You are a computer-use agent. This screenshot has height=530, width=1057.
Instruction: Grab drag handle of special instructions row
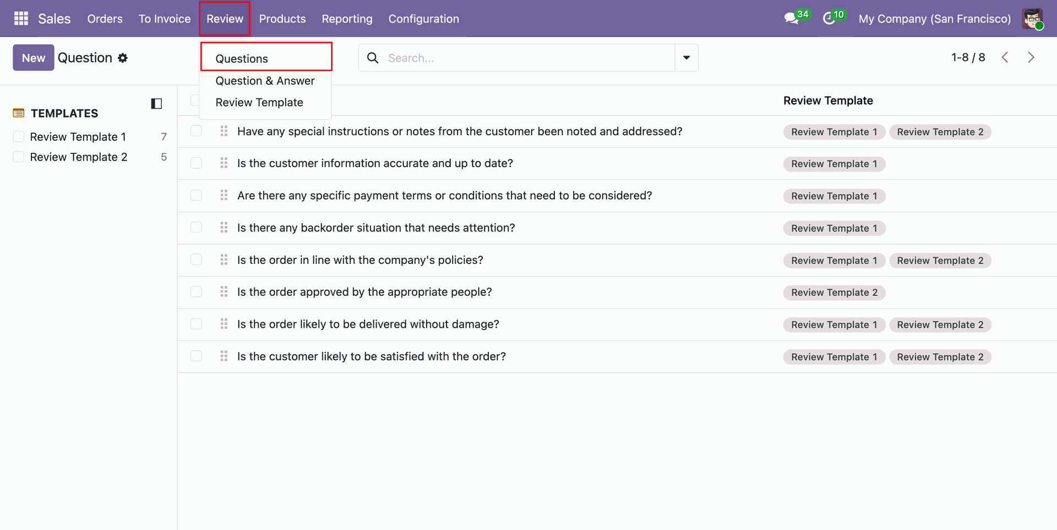[224, 131]
